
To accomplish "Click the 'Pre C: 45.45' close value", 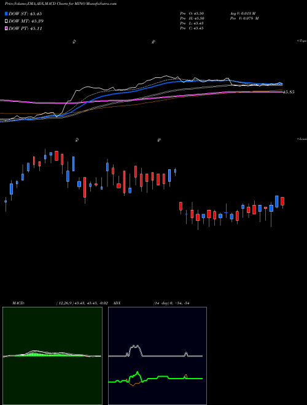I will pyautogui.click(x=192, y=28).
